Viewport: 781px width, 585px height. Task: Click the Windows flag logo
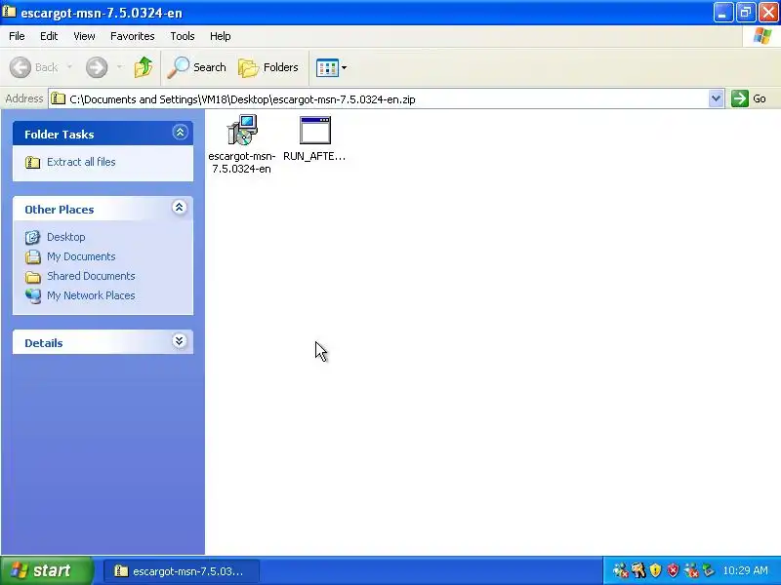[762, 36]
